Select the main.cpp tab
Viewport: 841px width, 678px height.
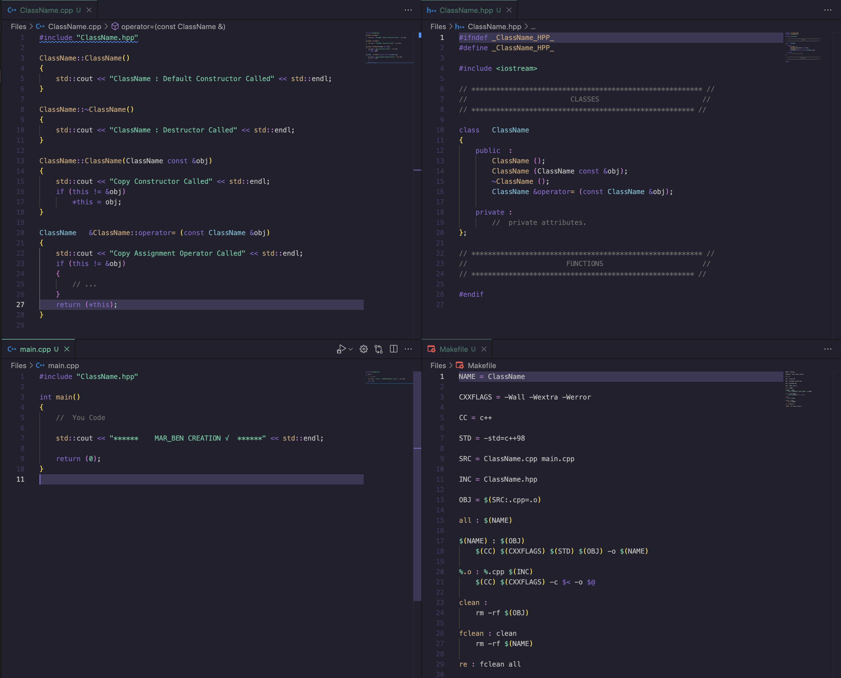pyautogui.click(x=35, y=349)
